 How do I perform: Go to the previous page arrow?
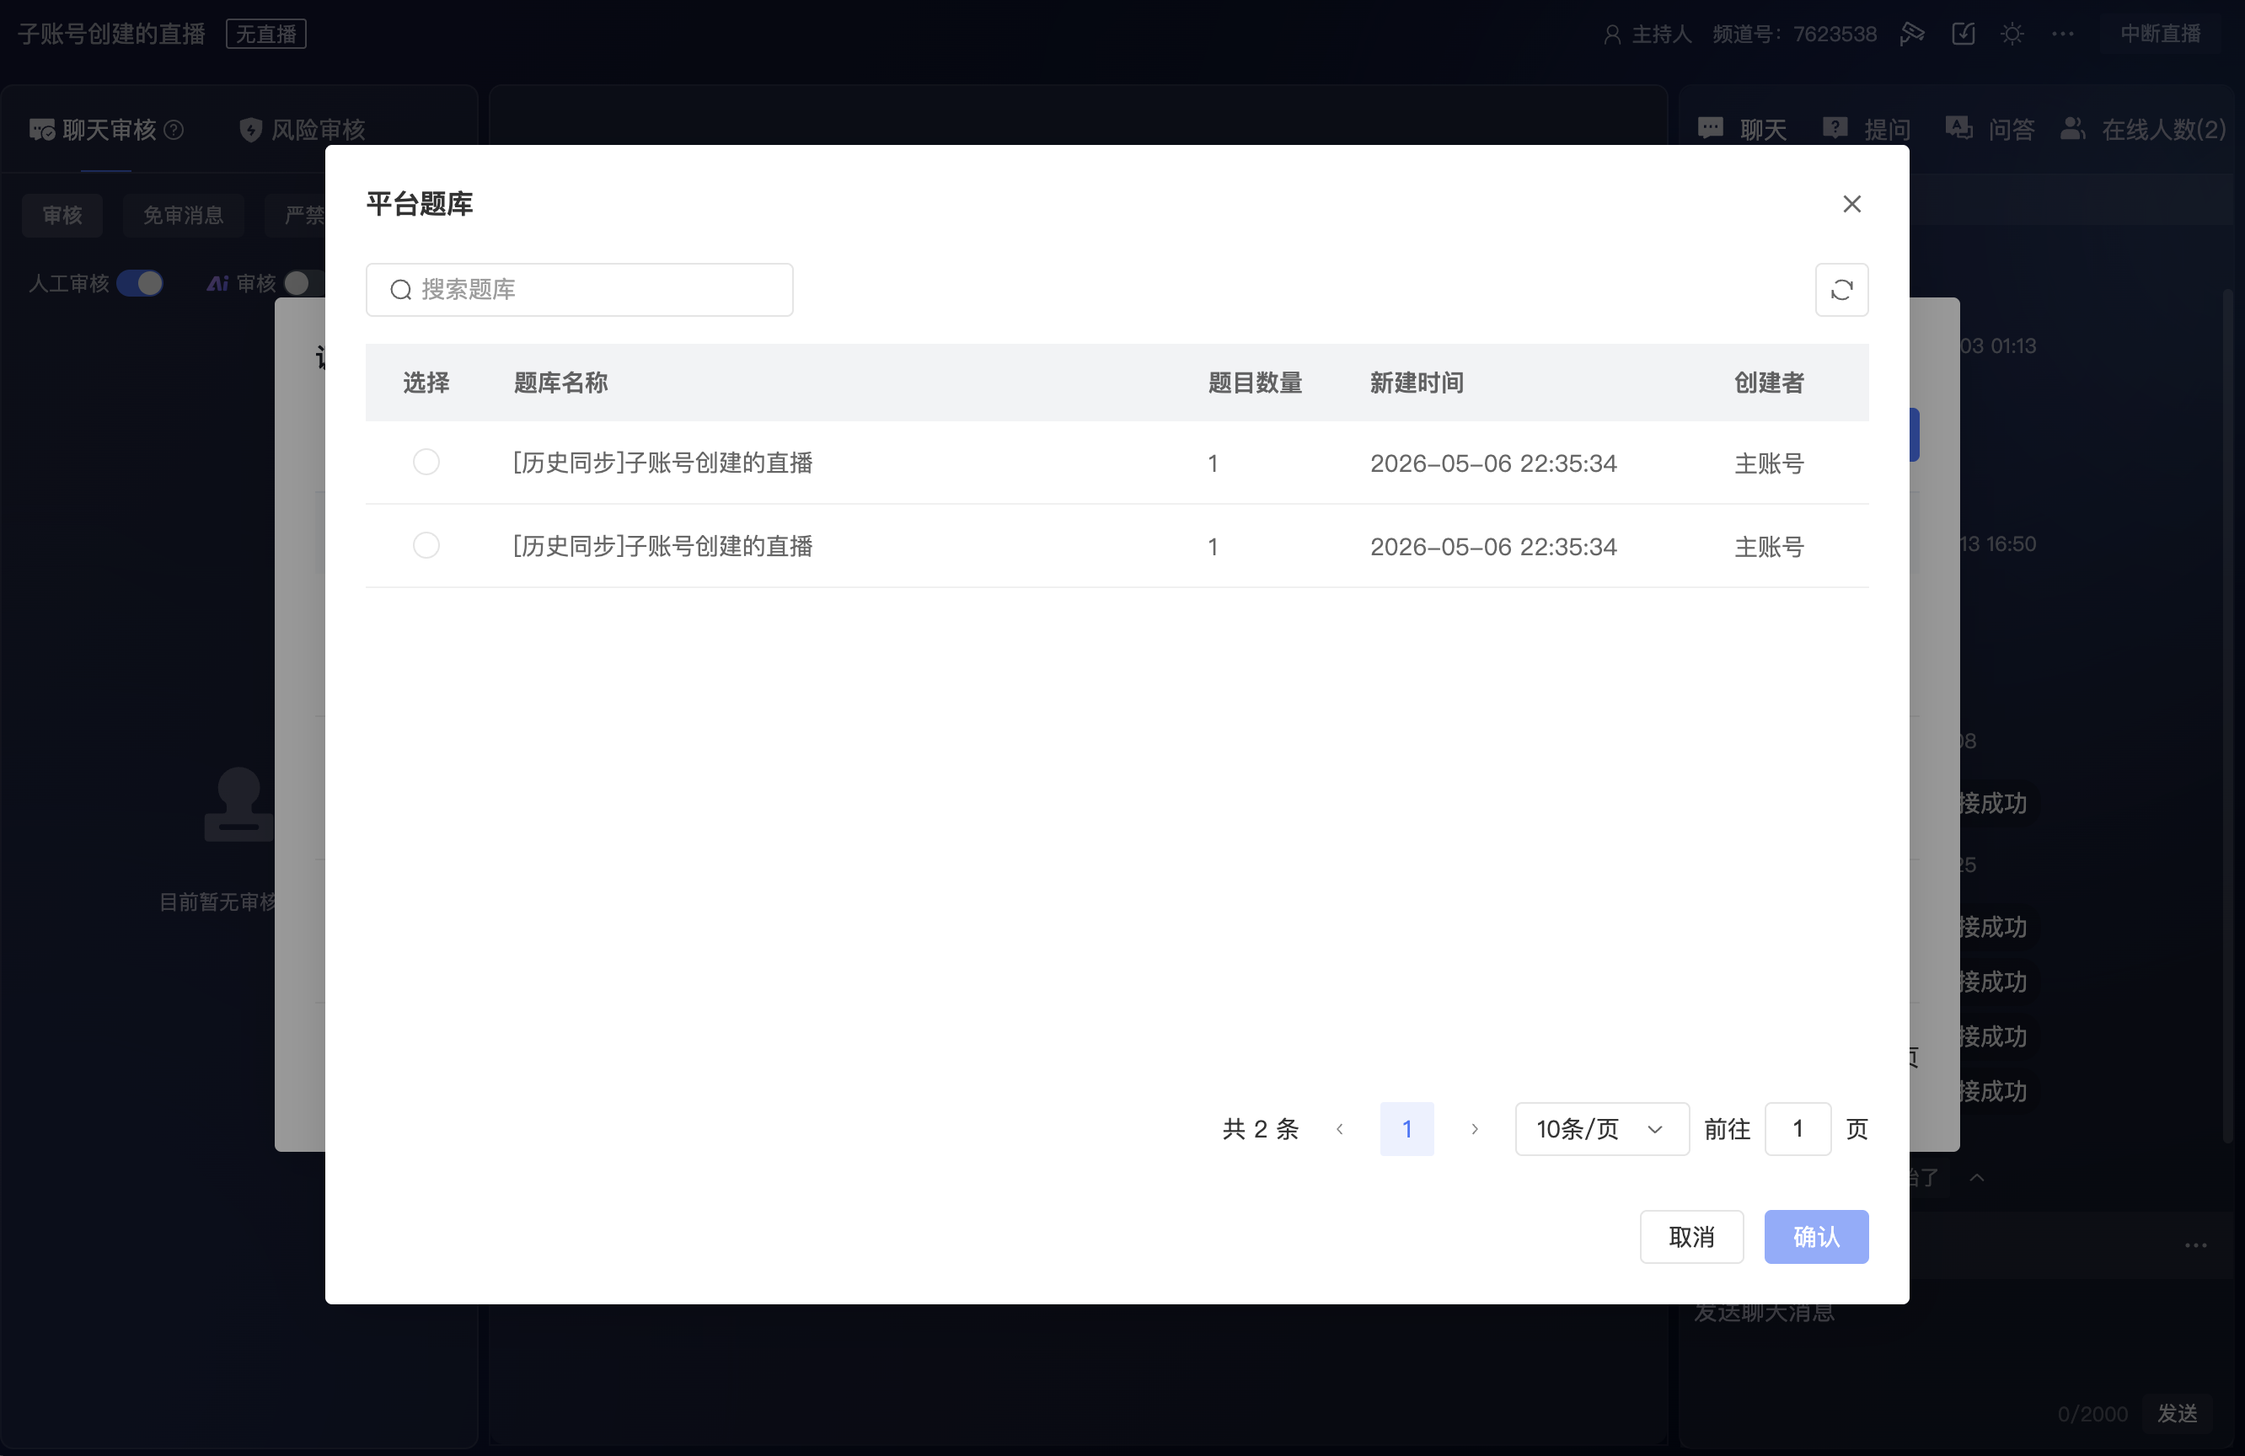(x=1339, y=1129)
